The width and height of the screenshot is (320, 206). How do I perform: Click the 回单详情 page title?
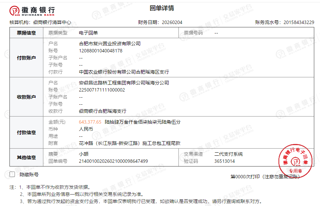pos(162,8)
